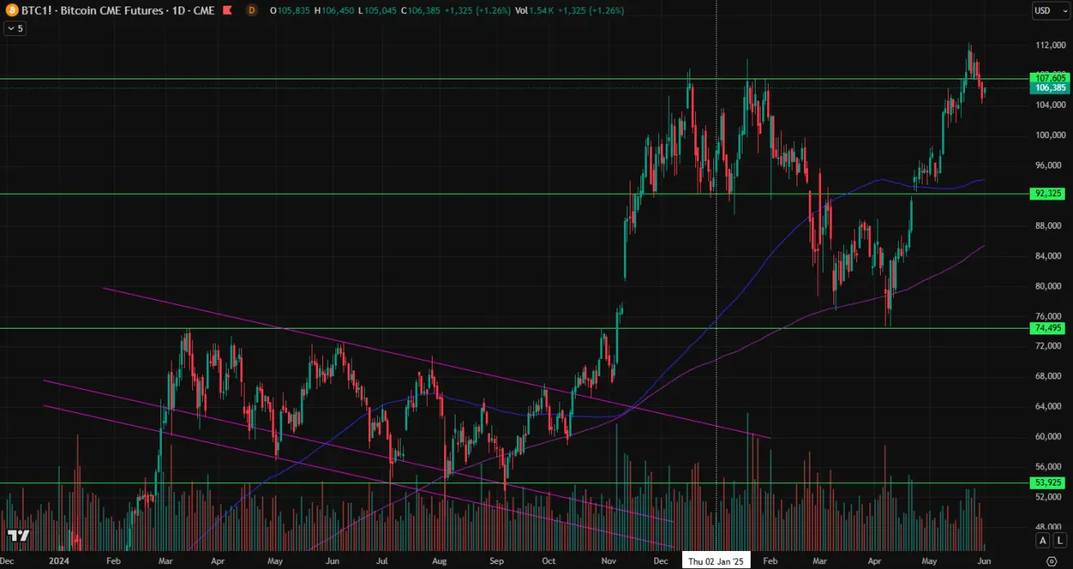Click the 2024 label on time axis
The width and height of the screenshot is (1073, 569).
tap(59, 562)
